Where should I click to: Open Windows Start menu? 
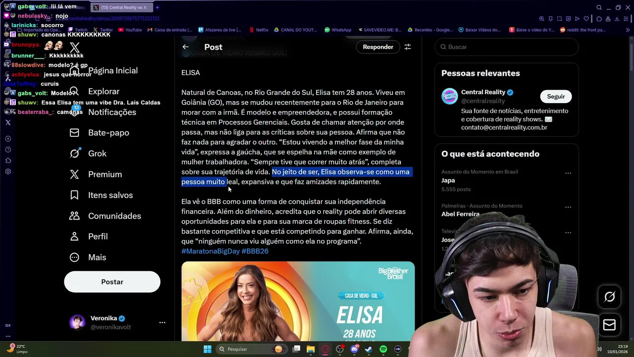(x=208, y=349)
